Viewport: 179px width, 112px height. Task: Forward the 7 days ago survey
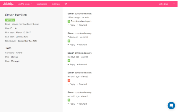coord(82,45)
